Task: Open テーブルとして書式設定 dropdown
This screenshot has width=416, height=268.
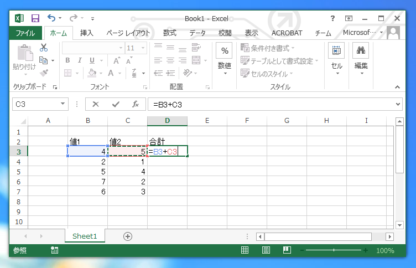Action: tap(279, 61)
